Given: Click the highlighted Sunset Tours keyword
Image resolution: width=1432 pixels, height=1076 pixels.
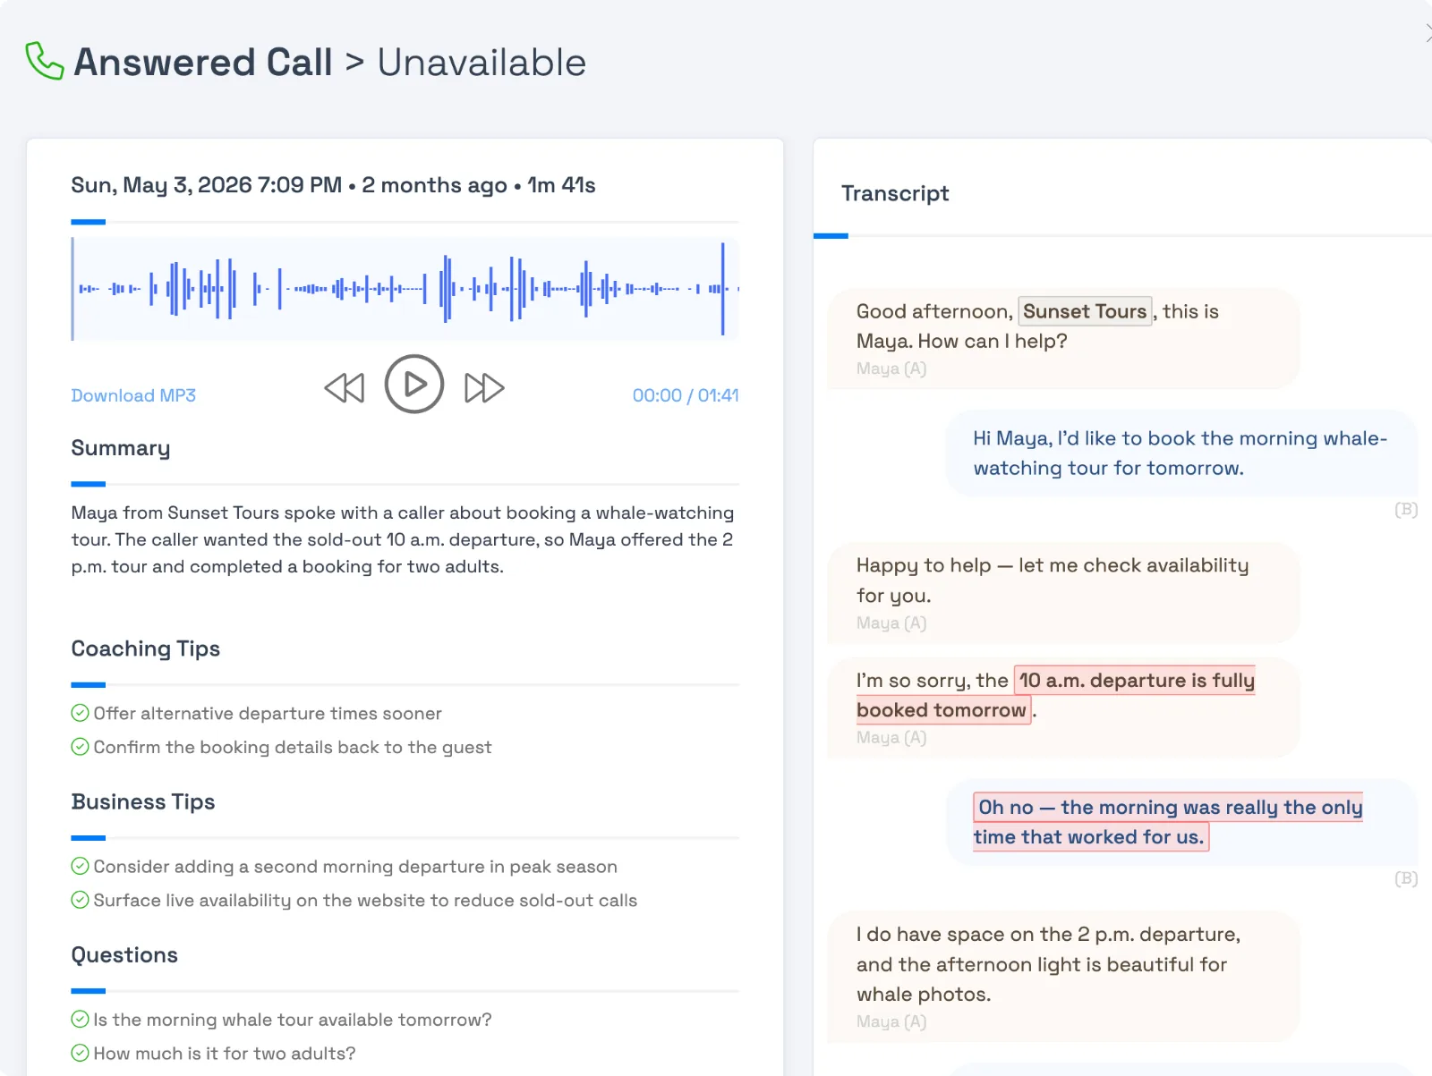Looking at the screenshot, I should tap(1085, 311).
